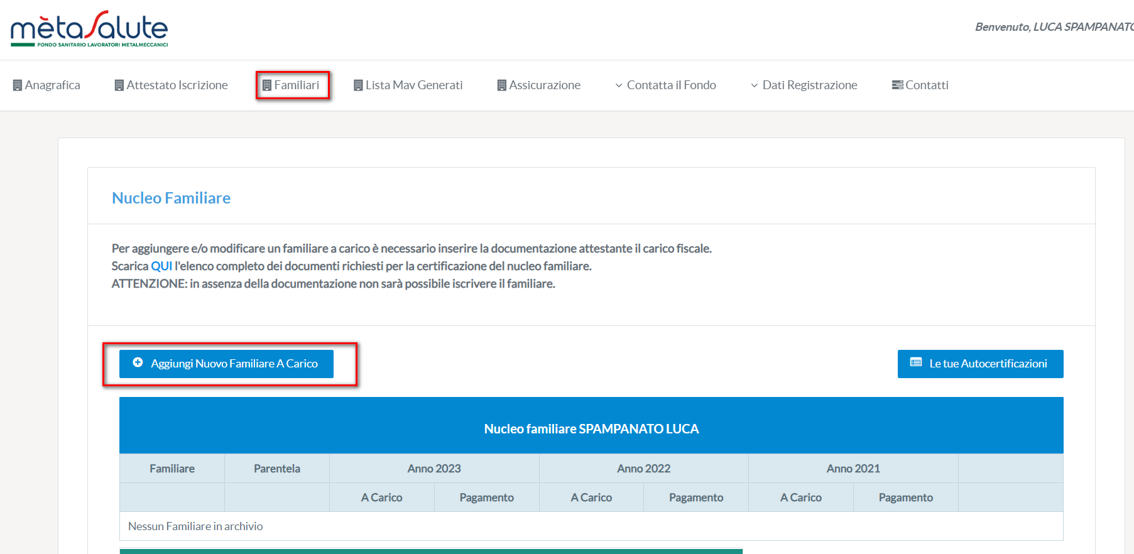Click the plus icon on Aggiungi button
The width and height of the screenshot is (1134, 554).
tap(138, 362)
